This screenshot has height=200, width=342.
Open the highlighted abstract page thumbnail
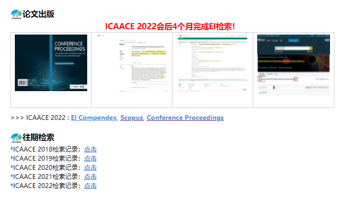click(x=132, y=63)
